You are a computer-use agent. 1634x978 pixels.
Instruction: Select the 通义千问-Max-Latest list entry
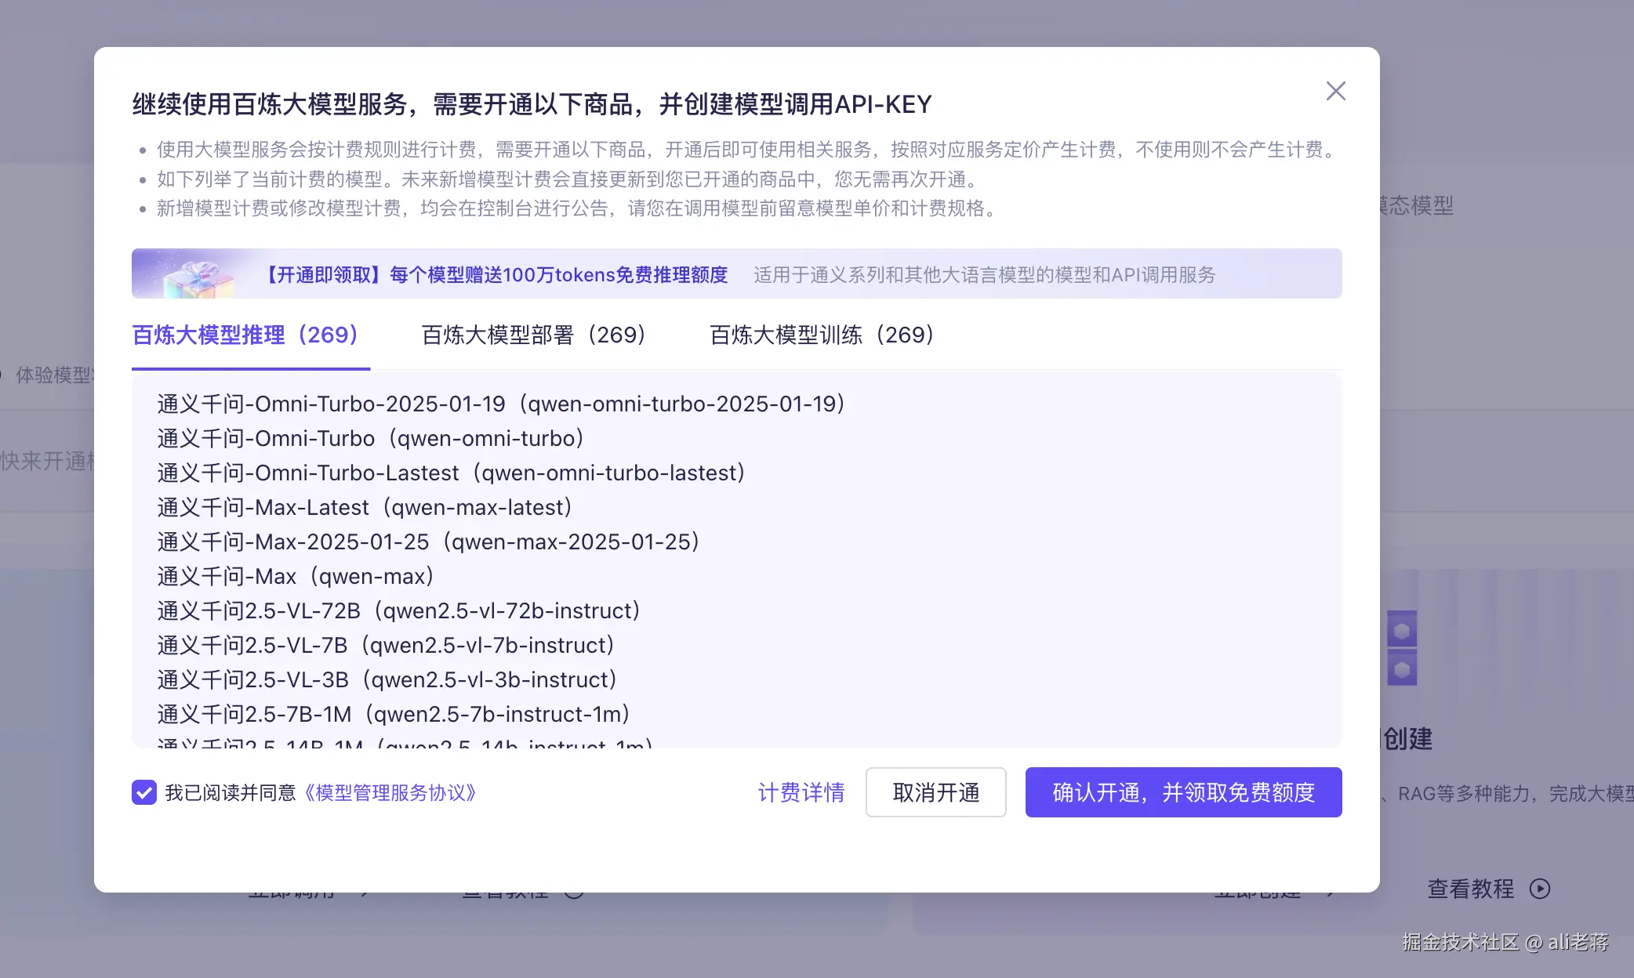tap(365, 508)
